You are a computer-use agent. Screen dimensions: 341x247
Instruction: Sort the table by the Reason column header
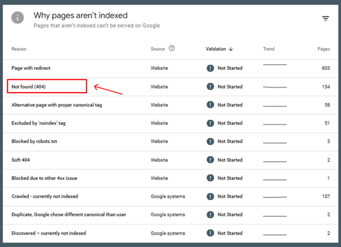pyautogui.click(x=19, y=49)
